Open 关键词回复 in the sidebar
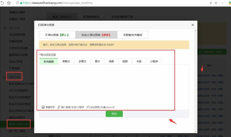Image resolution: width=231 pixels, height=137 pixels. [x=16, y=41]
